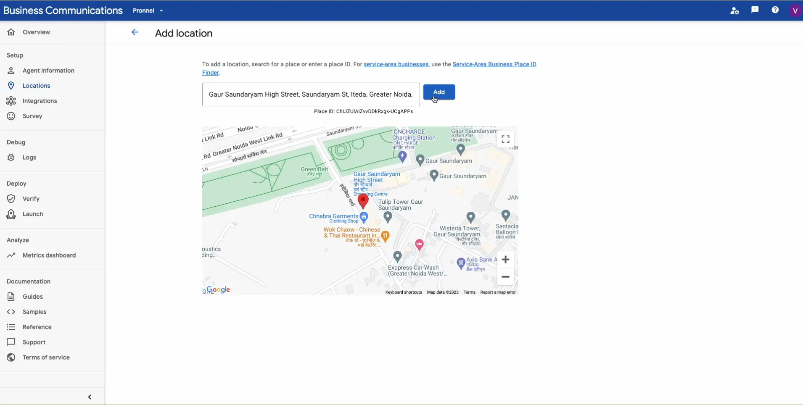Open the Overview home icon
The width and height of the screenshot is (803, 405).
[11, 32]
